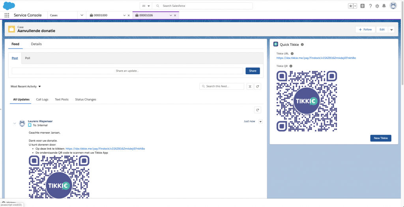Open the Cases navigation menu dropdown
The width and height of the screenshot is (404, 207).
click(82, 15)
